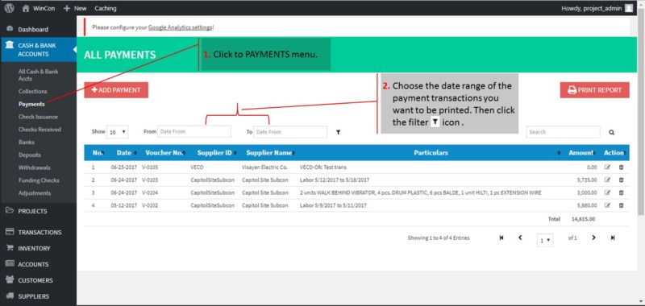The image size is (645, 306).
Task: Click Caching in the admin bar
Action: click(x=106, y=8)
